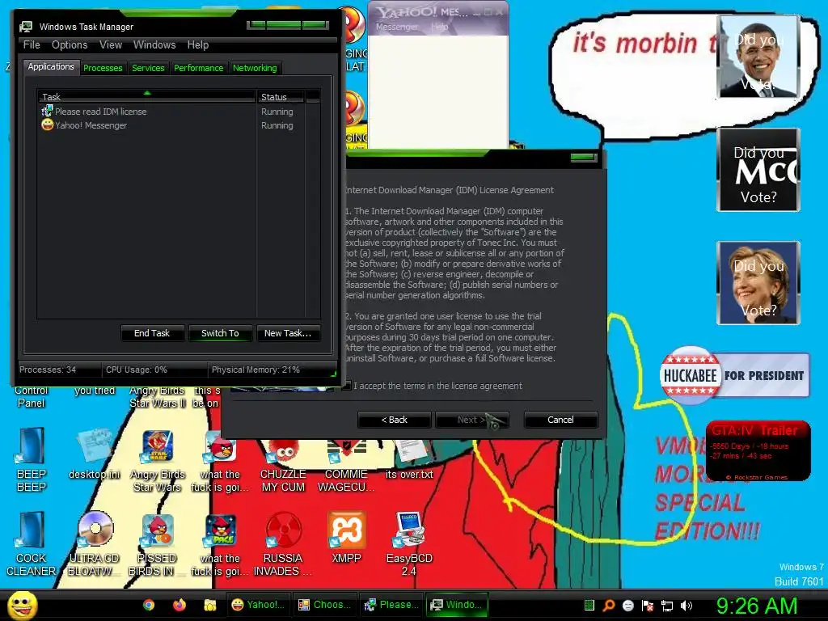
Task: Click the < Back button in IDM dialog
Action: (395, 420)
